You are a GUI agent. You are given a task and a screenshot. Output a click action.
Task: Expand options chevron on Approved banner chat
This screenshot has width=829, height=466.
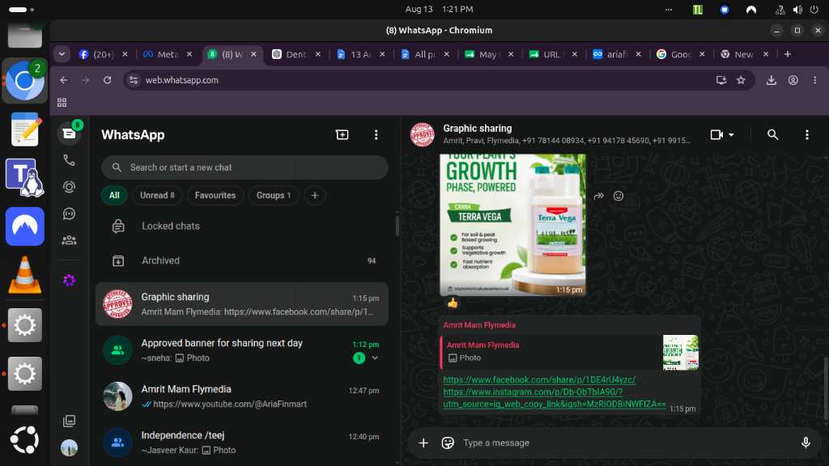pos(375,358)
